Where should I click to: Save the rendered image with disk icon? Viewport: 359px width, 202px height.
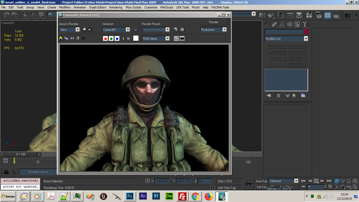pos(61,38)
